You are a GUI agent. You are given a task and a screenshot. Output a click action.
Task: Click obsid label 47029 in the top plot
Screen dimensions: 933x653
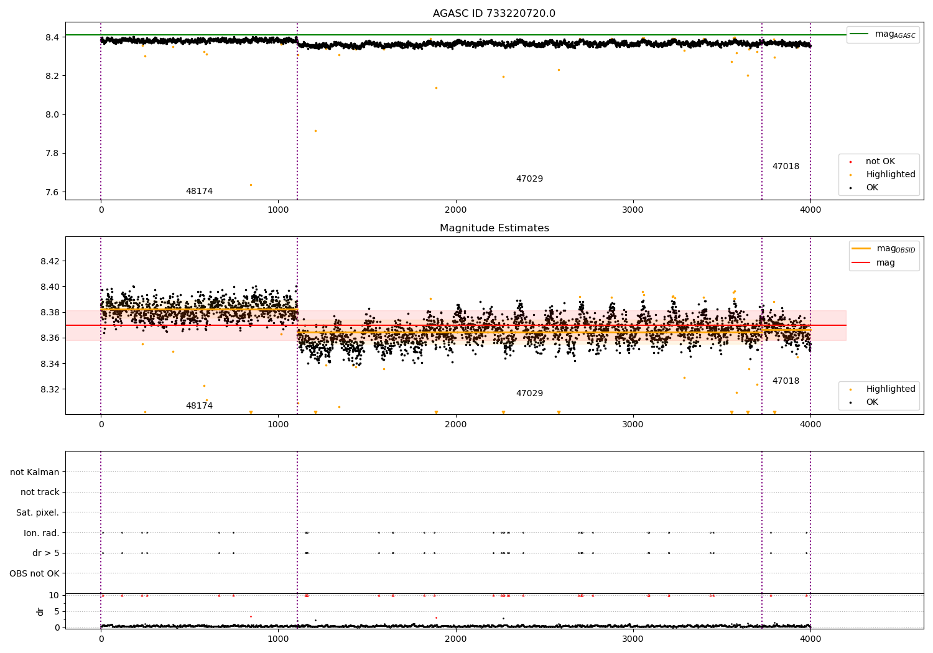coord(529,179)
